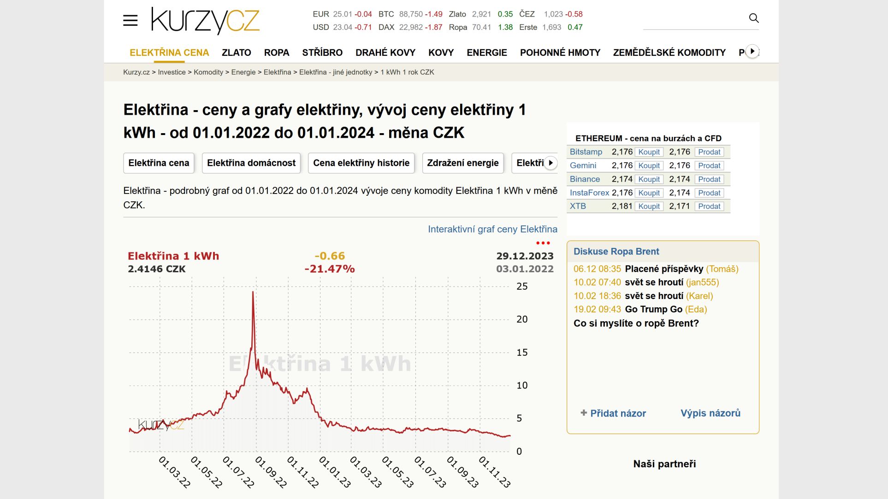Click Elektřina breadcrumb link
888x499 pixels.
pyautogui.click(x=278, y=72)
